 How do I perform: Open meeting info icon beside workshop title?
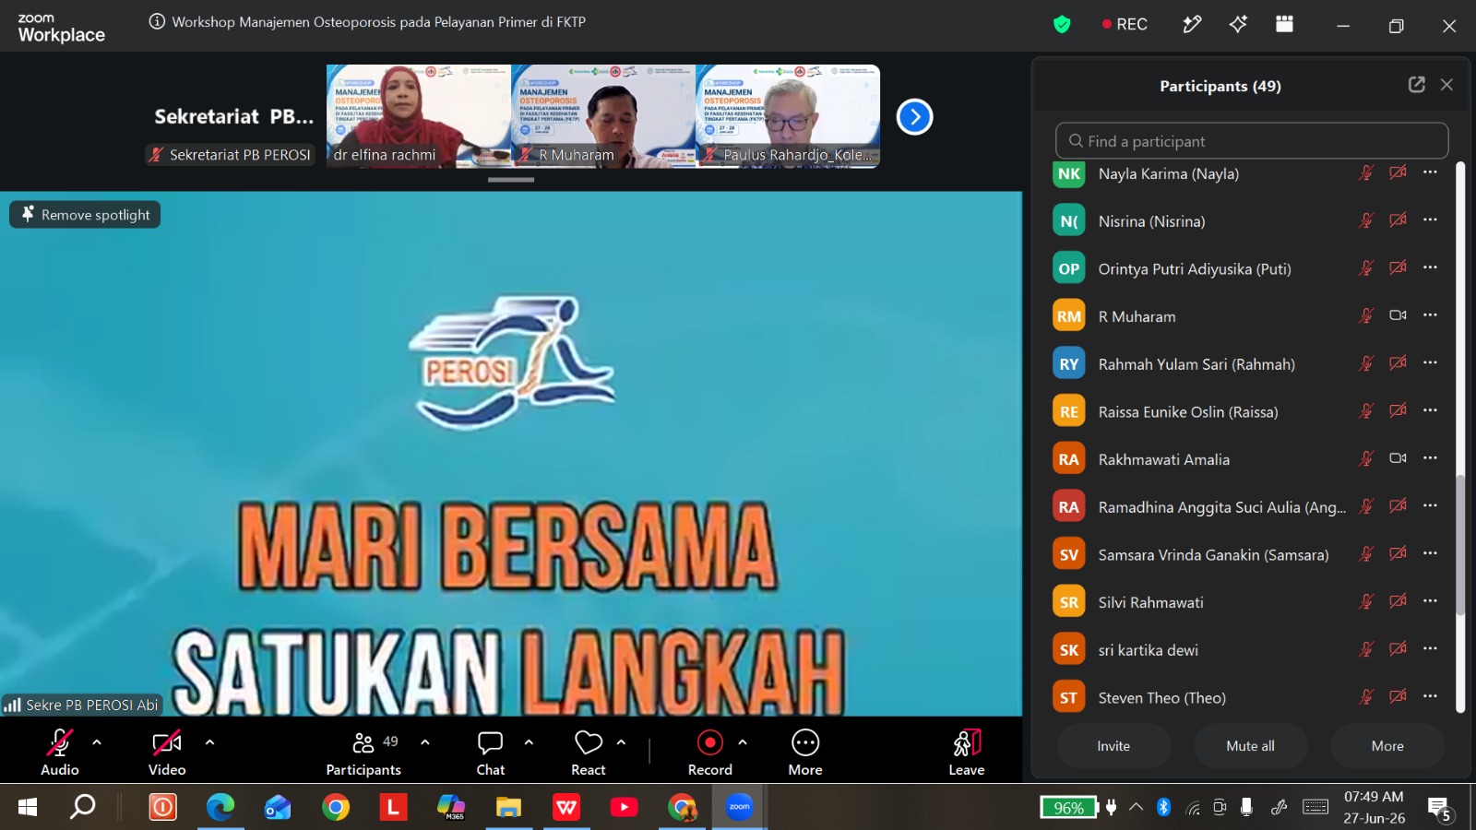pos(157,22)
